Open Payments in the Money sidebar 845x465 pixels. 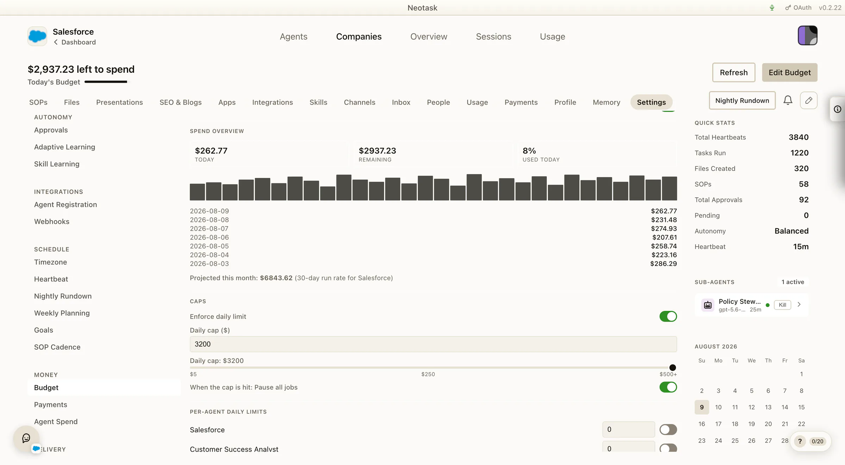50,405
